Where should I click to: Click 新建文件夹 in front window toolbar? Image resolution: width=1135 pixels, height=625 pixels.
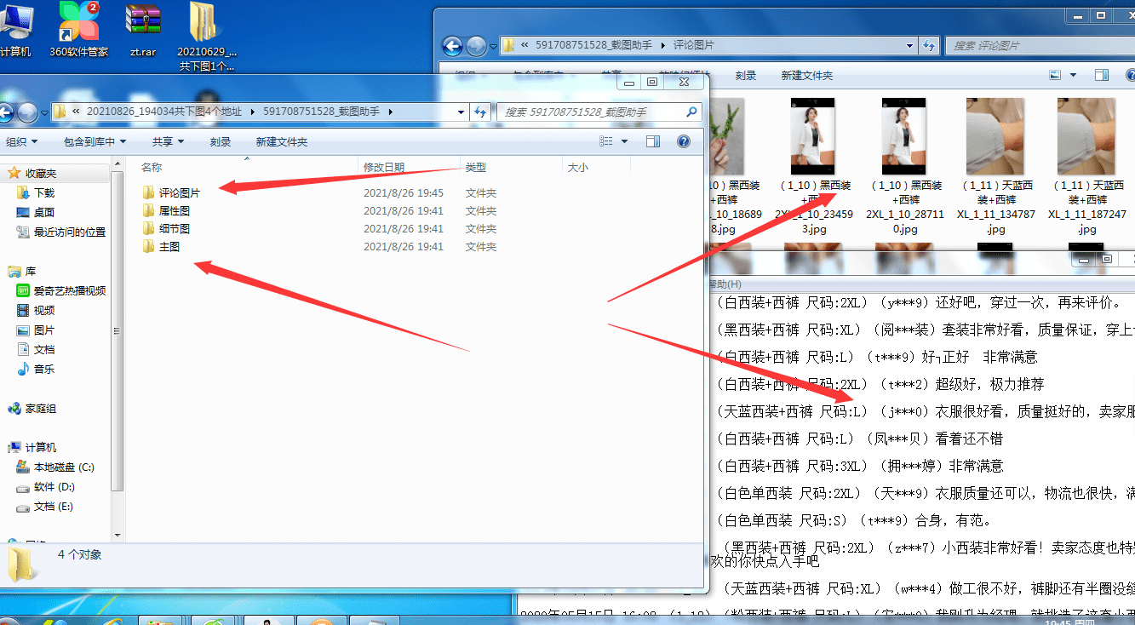(x=282, y=142)
